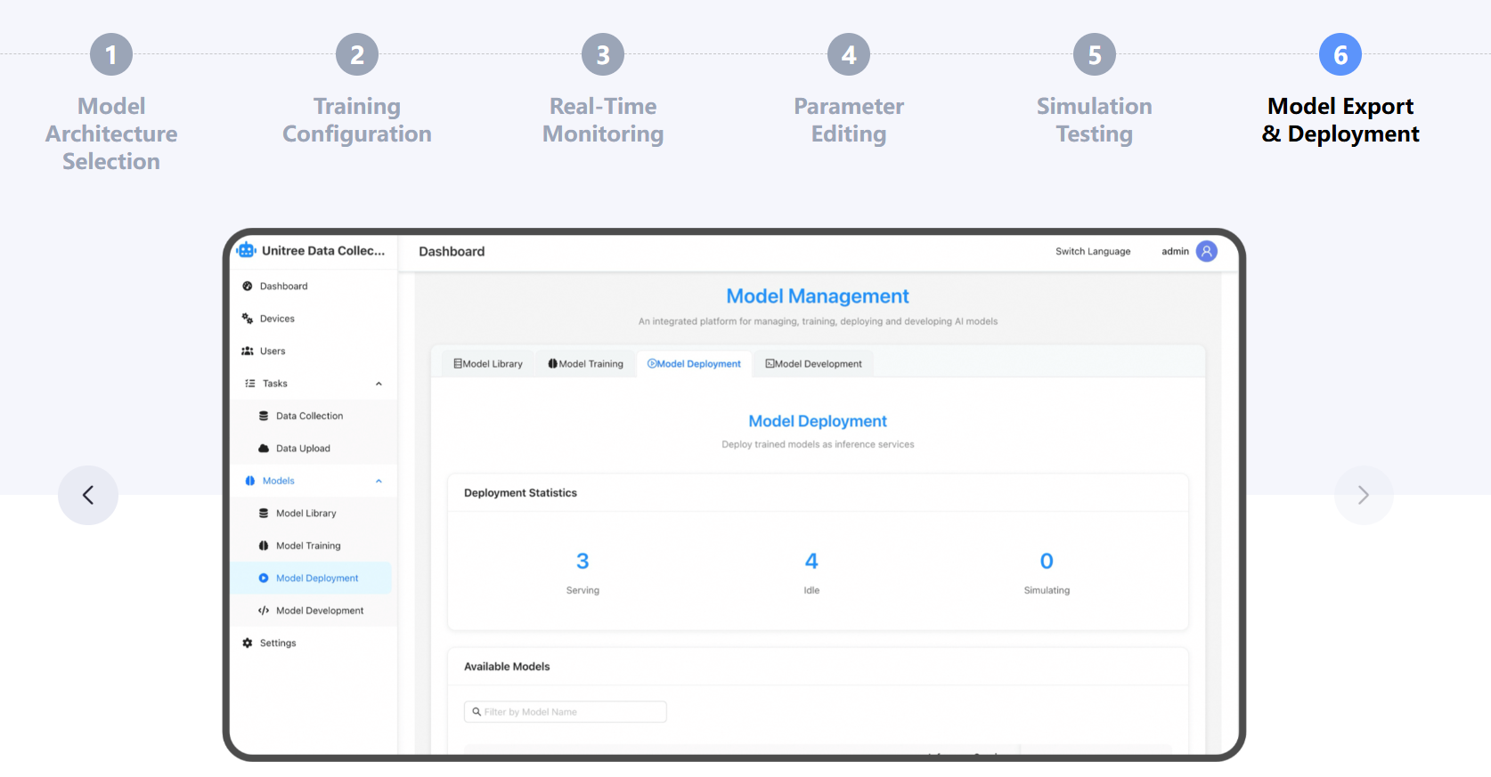Click the Idle count value 4
Image resolution: width=1491 pixels, height=777 pixels.
pos(811,562)
